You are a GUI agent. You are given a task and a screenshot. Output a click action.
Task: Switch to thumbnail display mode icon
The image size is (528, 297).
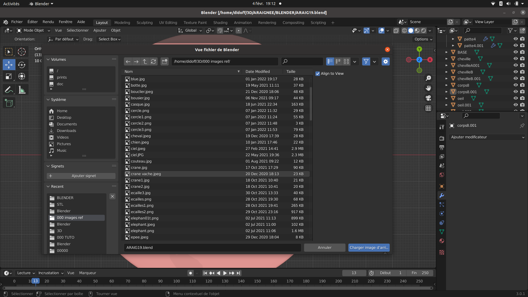coord(346,62)
